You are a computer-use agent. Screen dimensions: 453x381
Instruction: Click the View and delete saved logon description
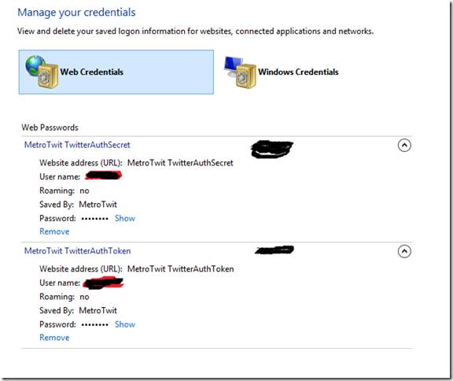tap(195, 31)
